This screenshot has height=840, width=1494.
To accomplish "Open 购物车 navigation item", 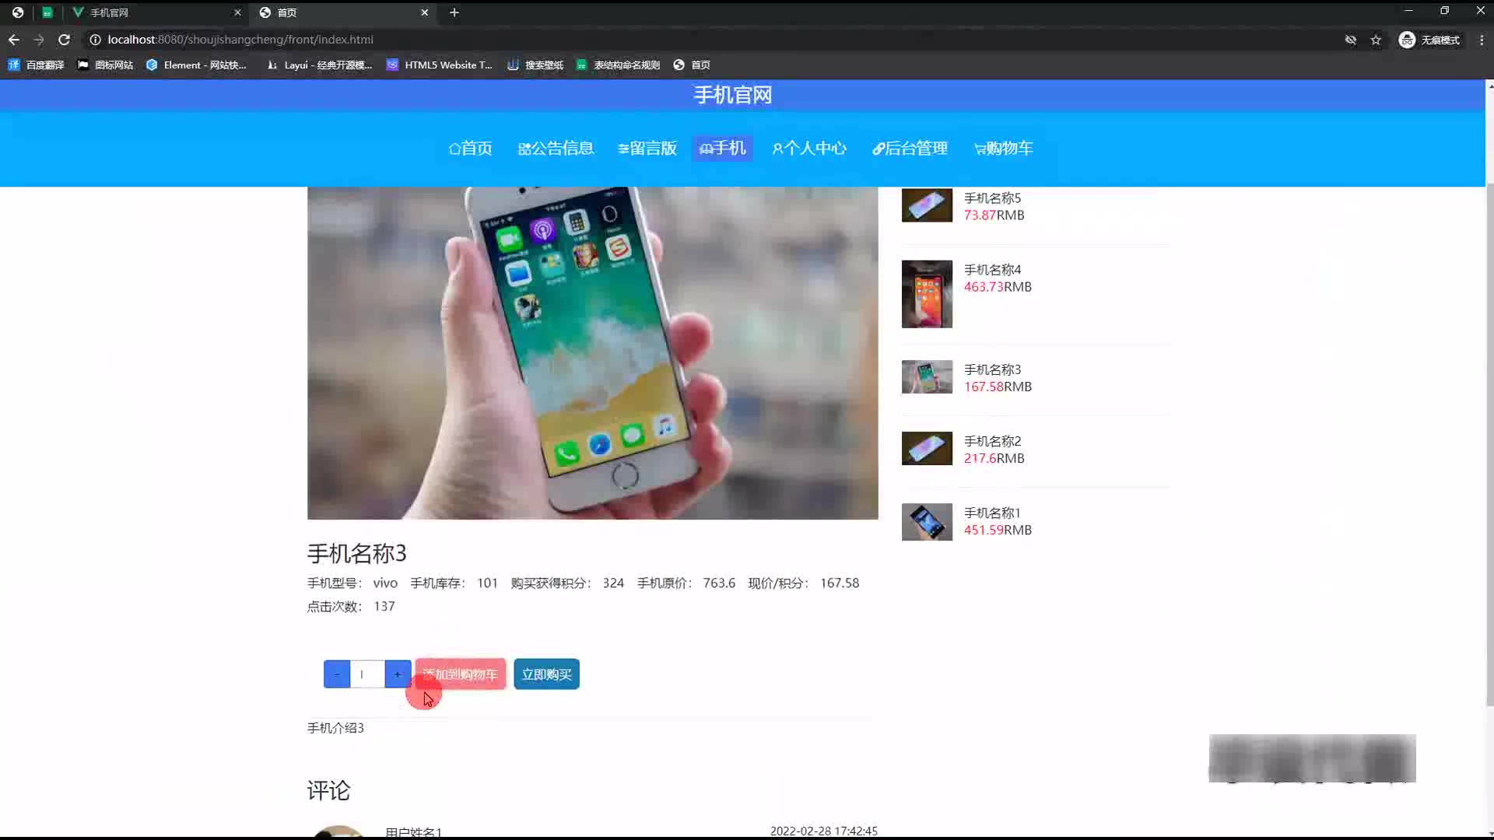I will coord(1003,148).
